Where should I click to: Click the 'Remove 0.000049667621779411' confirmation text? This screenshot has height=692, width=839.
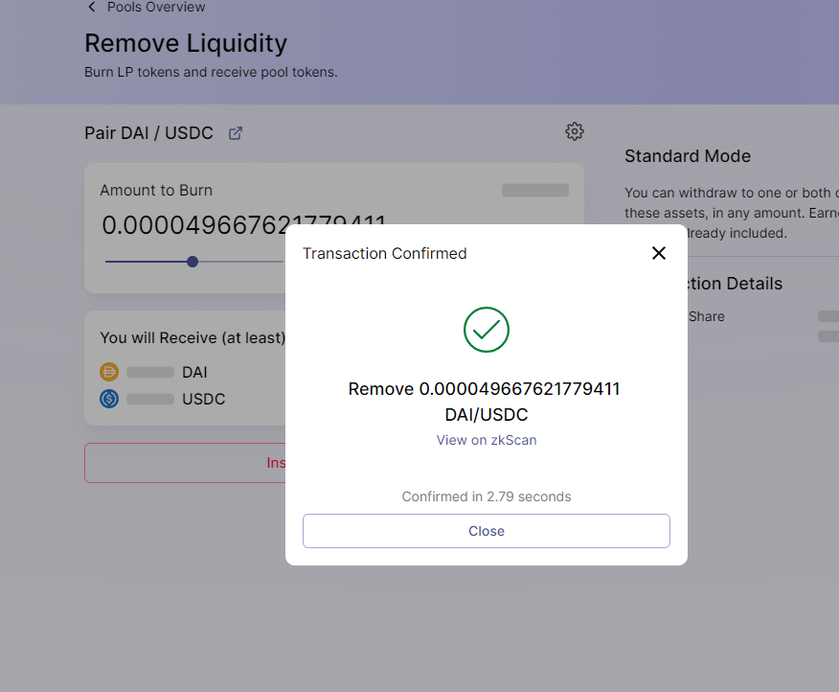484,389
